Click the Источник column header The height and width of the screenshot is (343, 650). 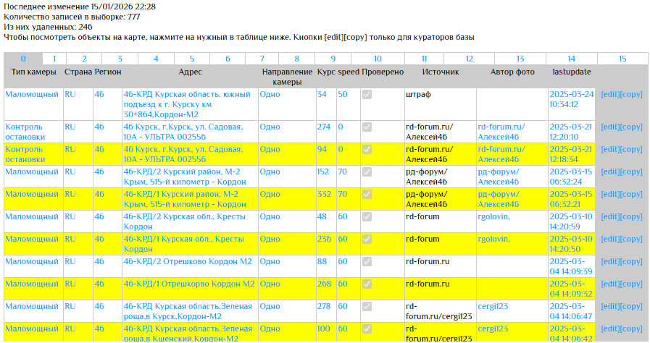click(x=441, y=72)
